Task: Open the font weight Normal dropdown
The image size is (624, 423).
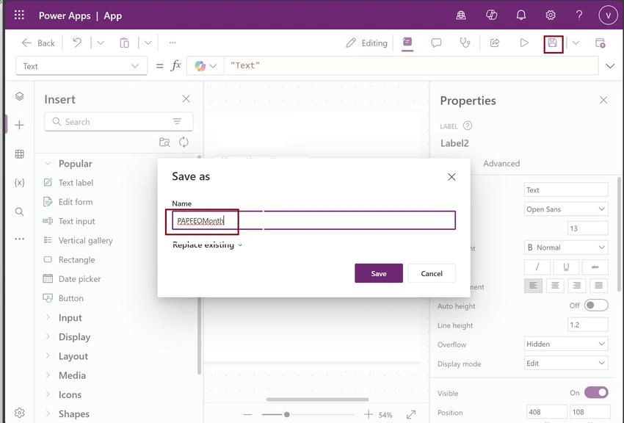Action: pos(566,247)
